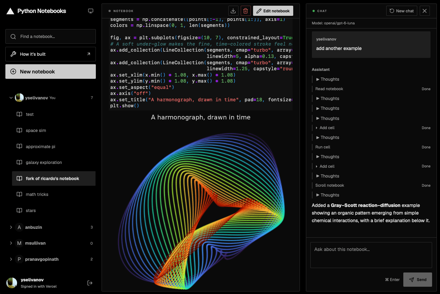The image size is (440, 294).
Task: Click the Signed in with Vercel text
Action: click(39, 286)
